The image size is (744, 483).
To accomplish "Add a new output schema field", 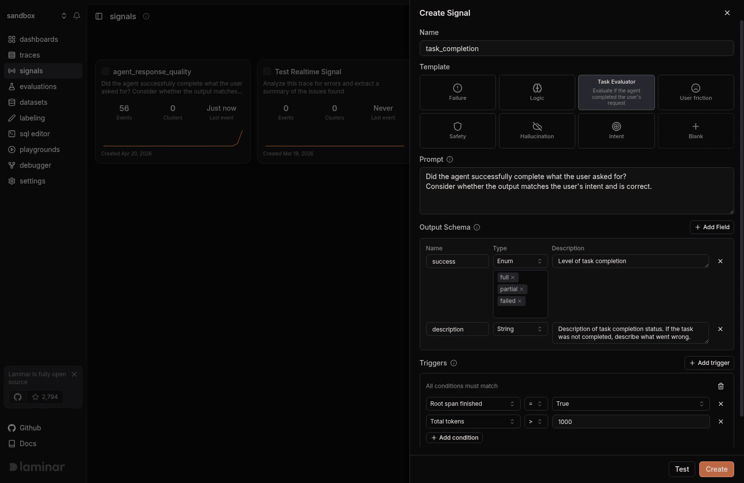I will (712, 227).
